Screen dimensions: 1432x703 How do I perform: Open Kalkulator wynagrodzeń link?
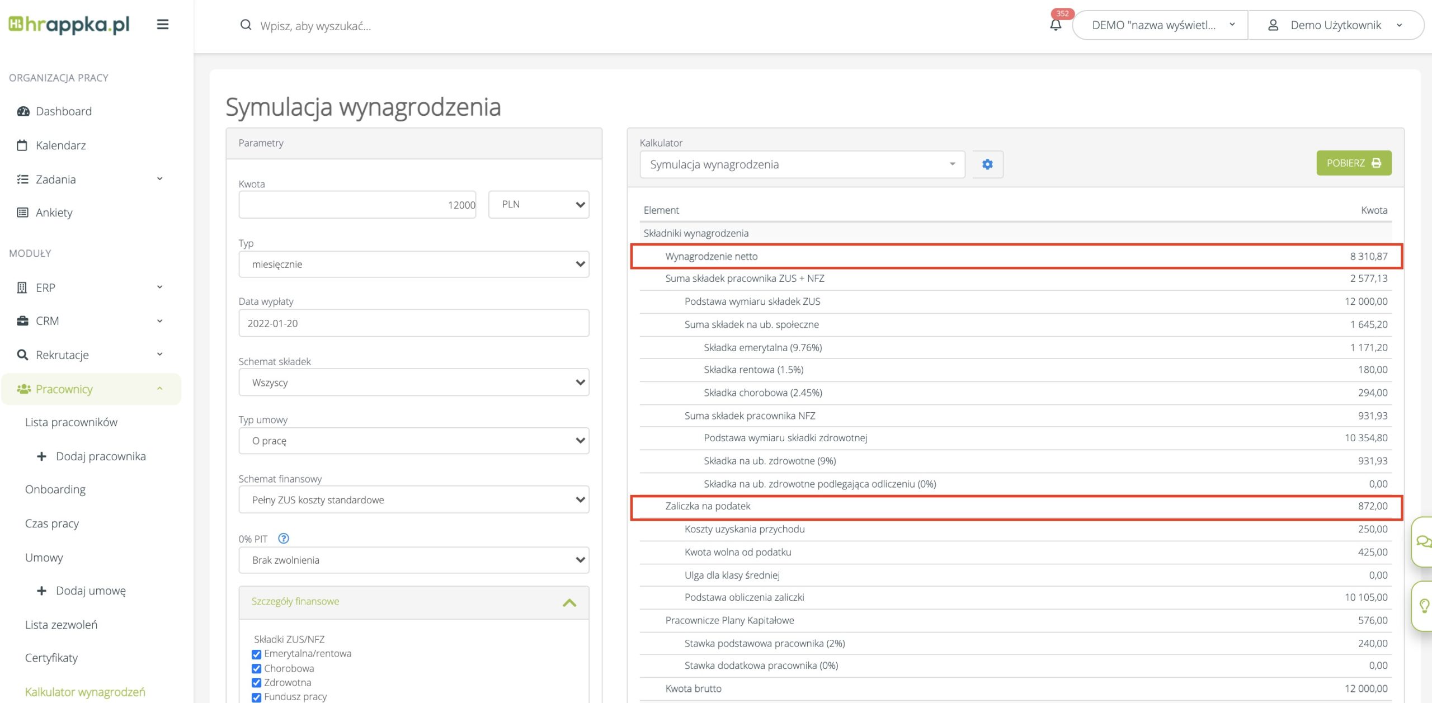[85, 692]
